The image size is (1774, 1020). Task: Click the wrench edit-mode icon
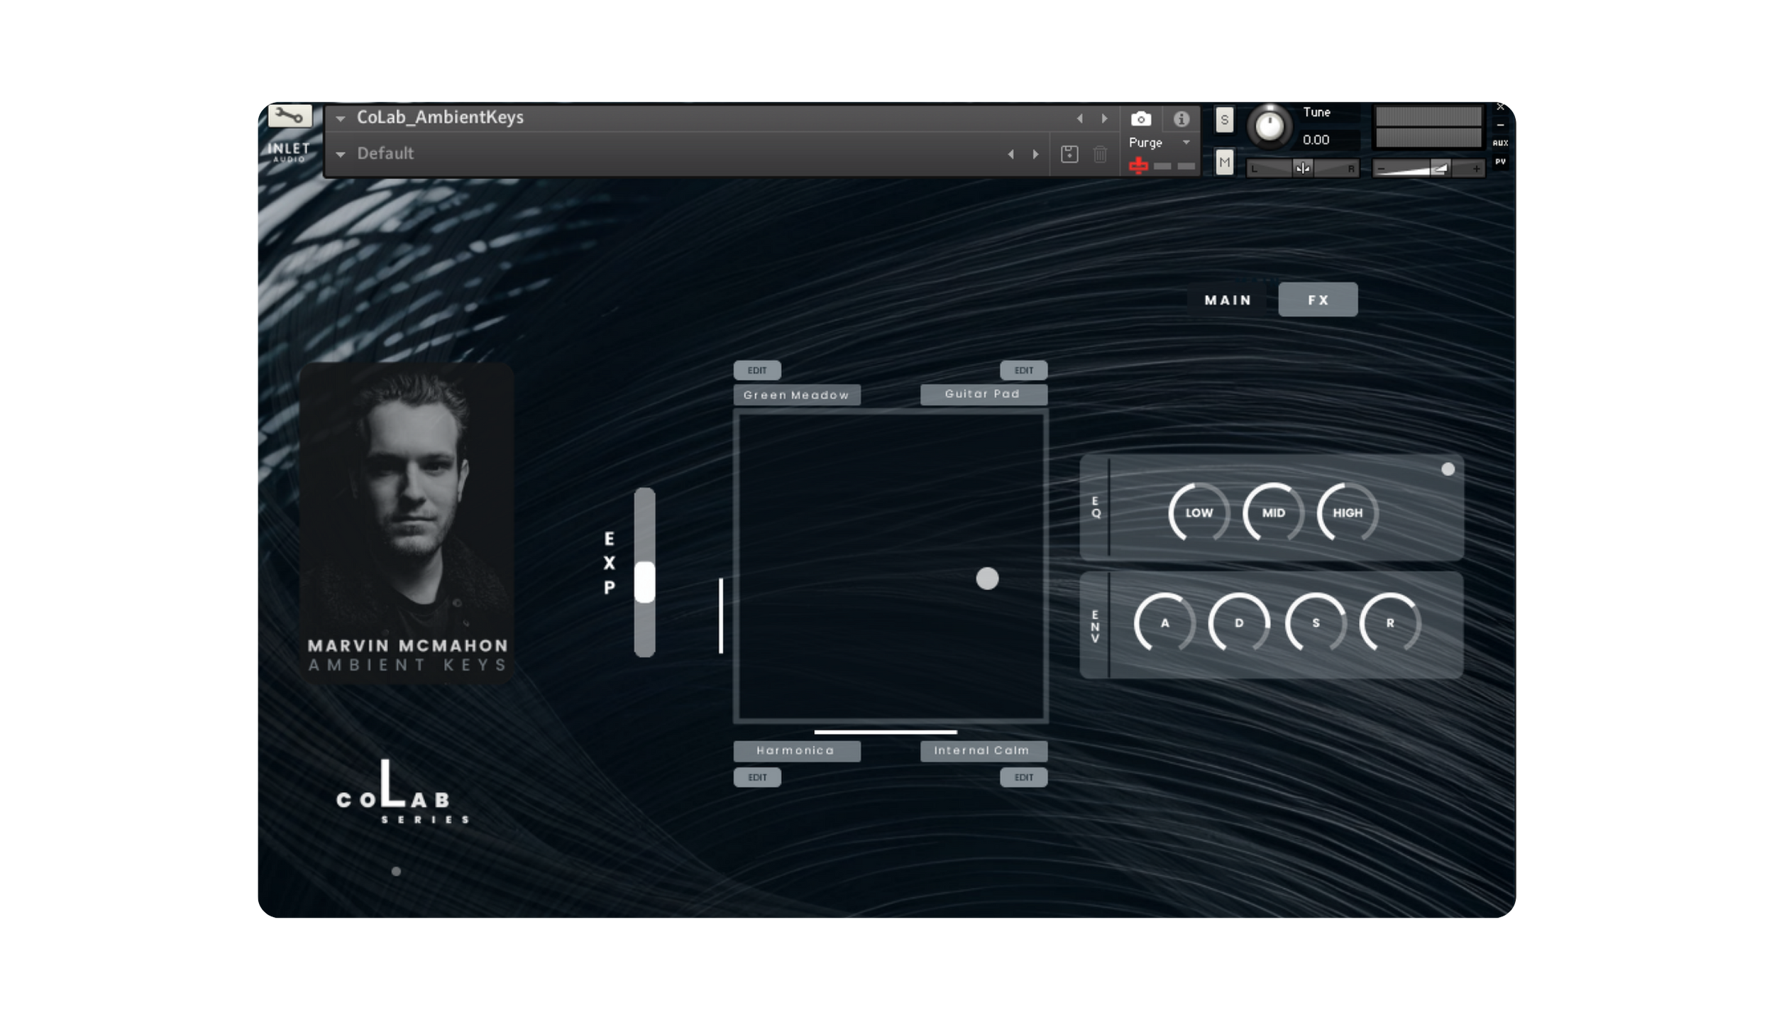(x=290, y=116)
